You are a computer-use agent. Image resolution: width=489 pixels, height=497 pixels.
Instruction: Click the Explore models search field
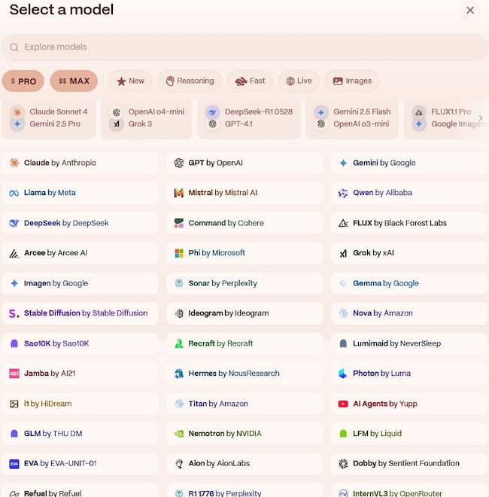click(x=244, y=47)
